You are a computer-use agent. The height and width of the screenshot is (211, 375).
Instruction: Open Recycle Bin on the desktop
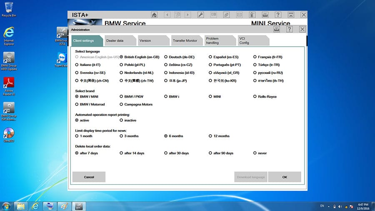(9, 10)
